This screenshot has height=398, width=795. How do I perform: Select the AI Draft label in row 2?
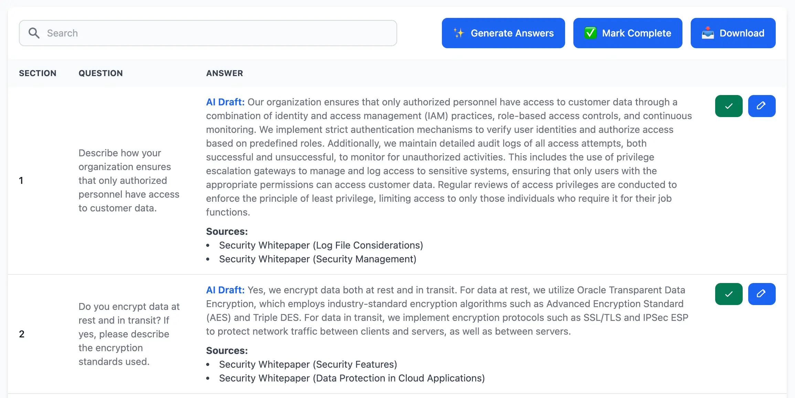pos(224,290)
